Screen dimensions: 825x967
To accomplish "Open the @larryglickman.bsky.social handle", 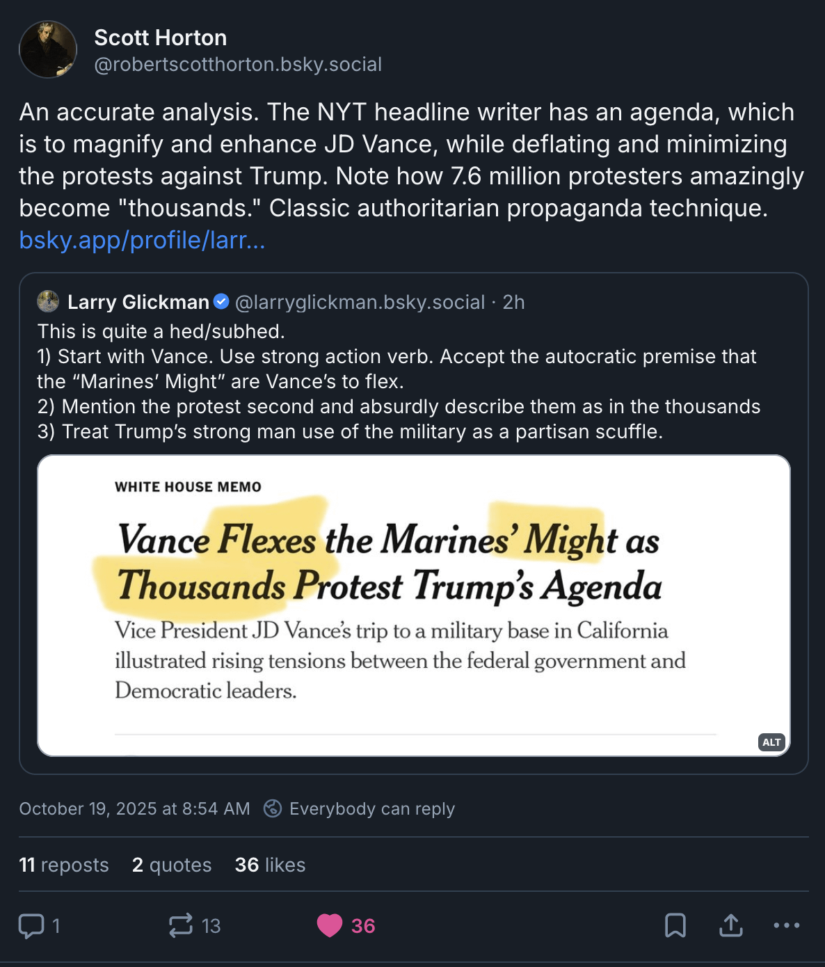I will coord(360,302).
